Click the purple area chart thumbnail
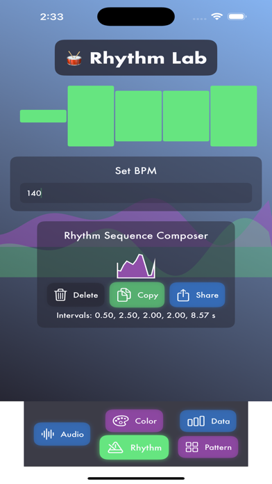The image size is (272, 484). [x=136, y=266]
